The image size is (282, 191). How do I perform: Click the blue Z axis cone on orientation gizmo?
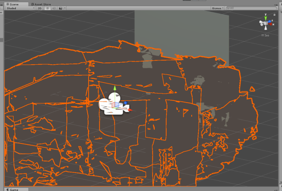pos(269,22)
